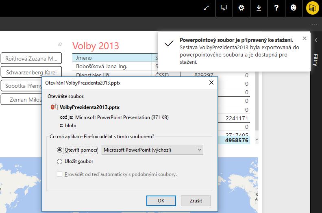Select Zeman Miloš slicer item

[x=22, y=100]
